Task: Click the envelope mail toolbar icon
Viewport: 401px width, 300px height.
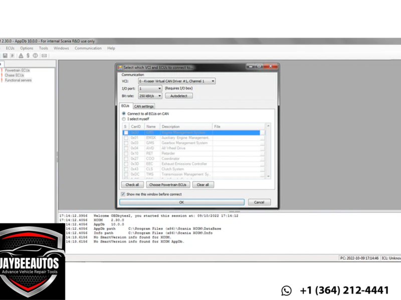Action: pyautogui.click(x=44, y=56)
